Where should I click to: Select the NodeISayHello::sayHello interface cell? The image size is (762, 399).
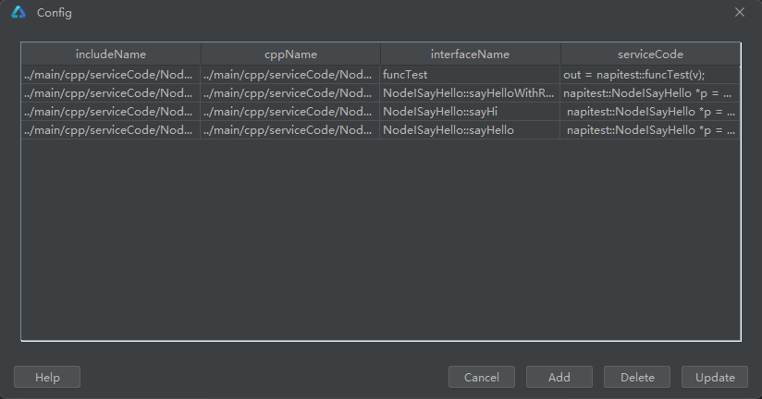(470, 130)
